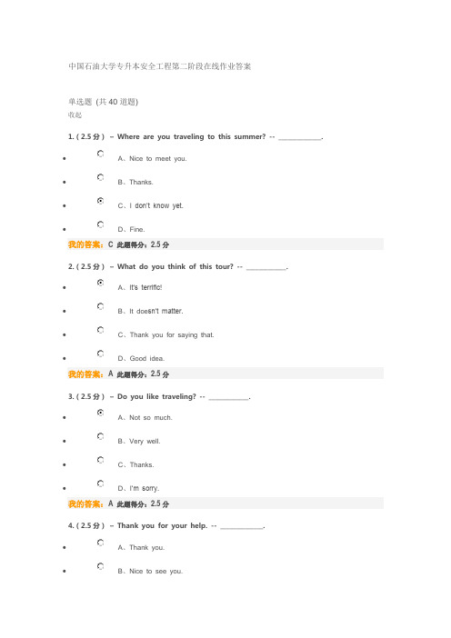Choose 'Good idea.' radio button
This screenshot has height=638, width=451.
[x=101, y=354]
